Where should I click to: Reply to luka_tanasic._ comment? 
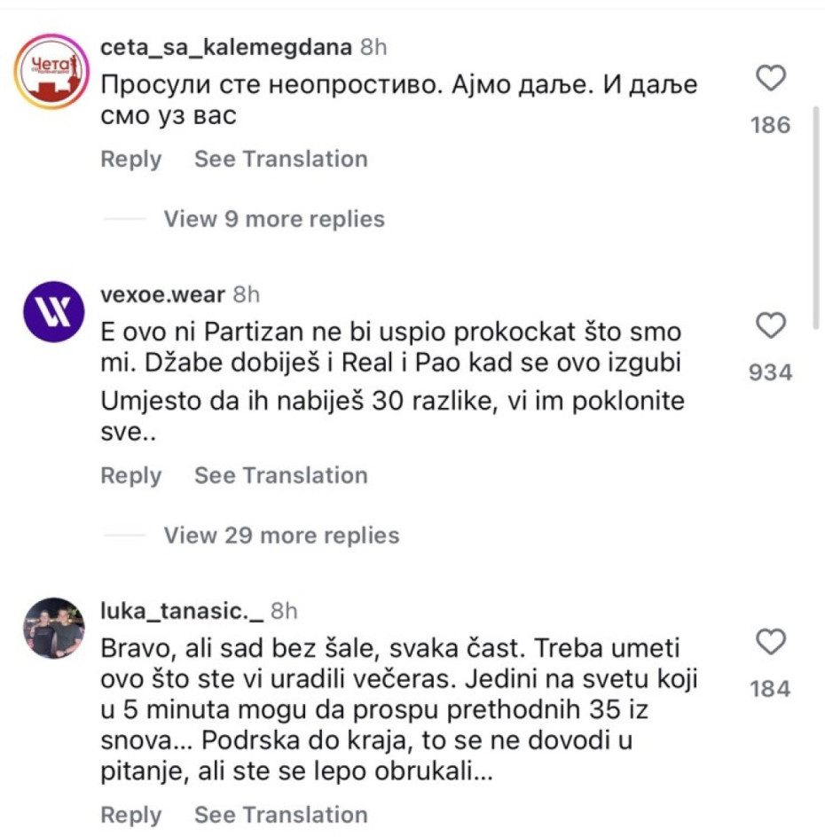click(x=131, y=815)
